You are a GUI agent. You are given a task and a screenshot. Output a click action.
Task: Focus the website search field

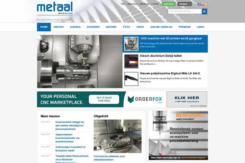pos(185,11)
